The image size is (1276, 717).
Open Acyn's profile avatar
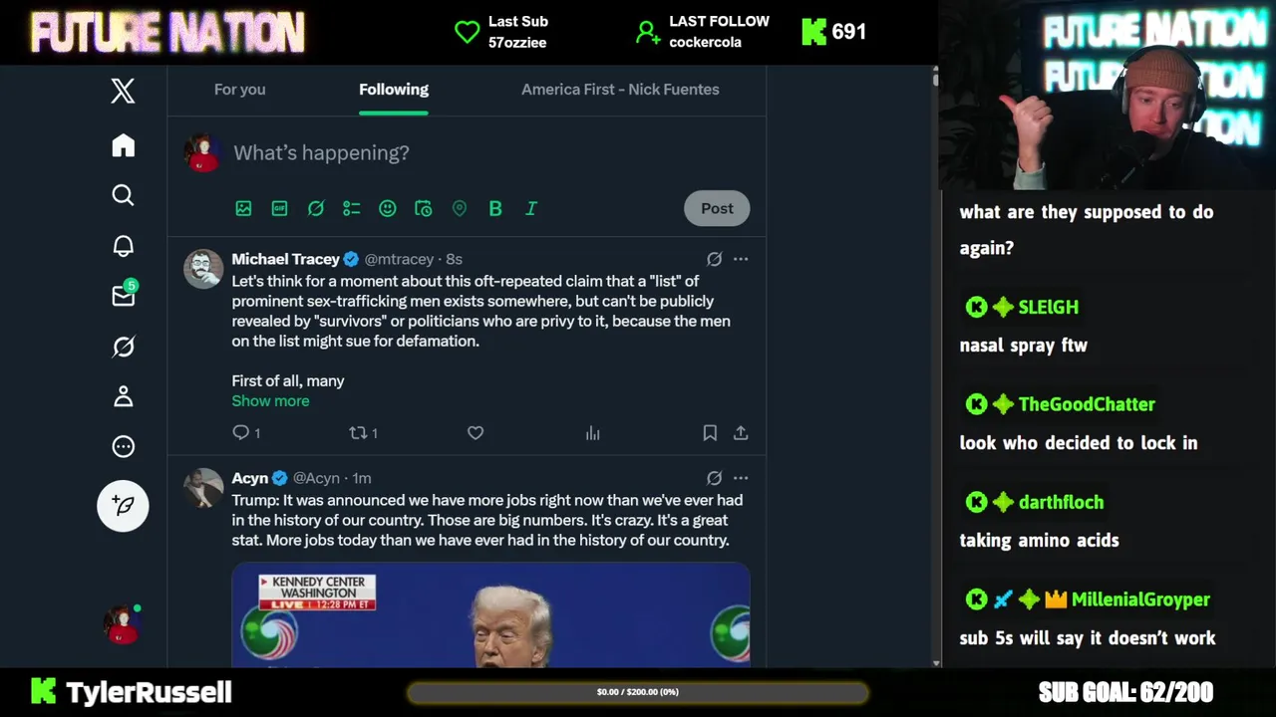203,488
